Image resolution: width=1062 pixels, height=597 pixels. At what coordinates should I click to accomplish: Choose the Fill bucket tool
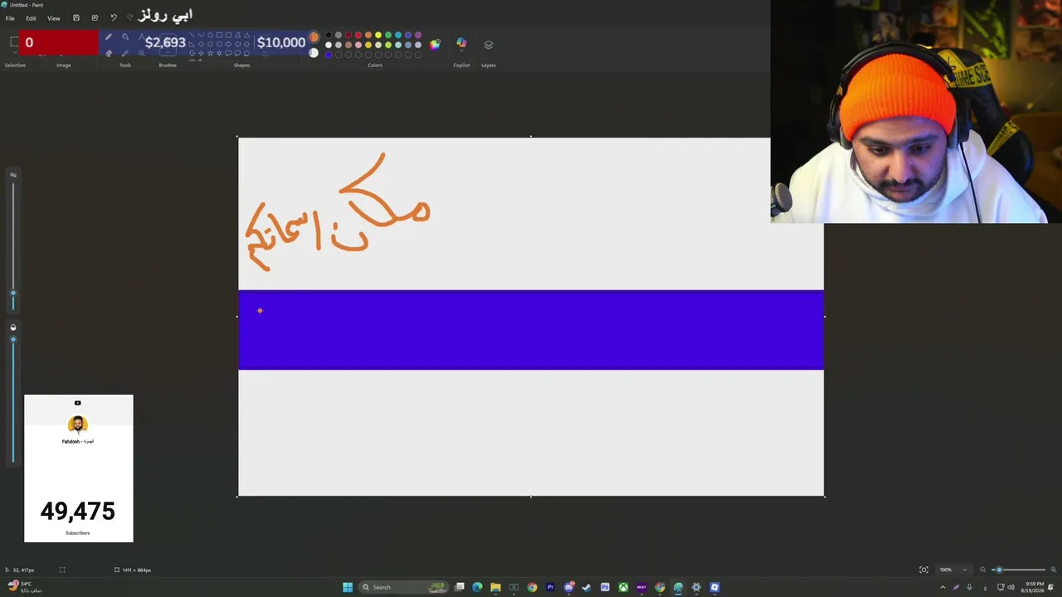point(125,37)
